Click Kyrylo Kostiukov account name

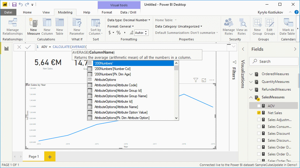tap(270, 12)
